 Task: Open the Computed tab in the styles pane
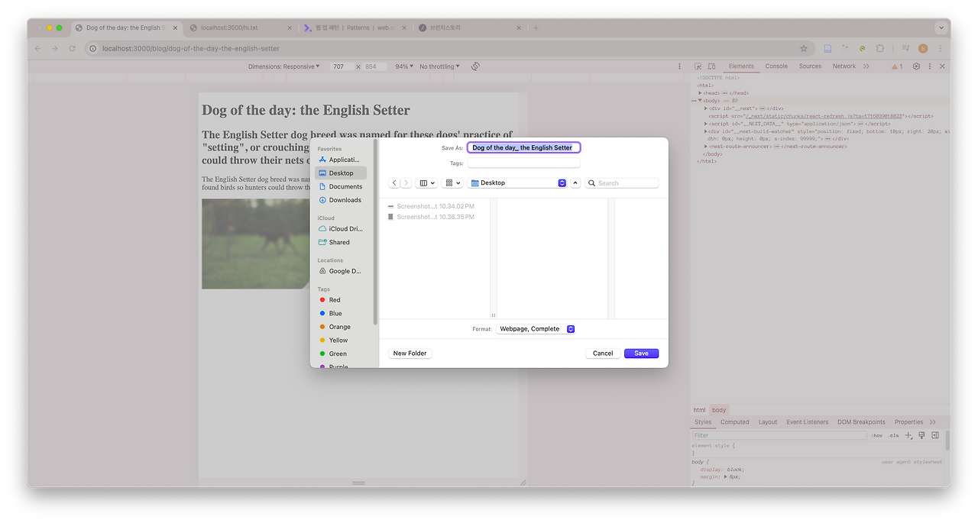(735, 422)
